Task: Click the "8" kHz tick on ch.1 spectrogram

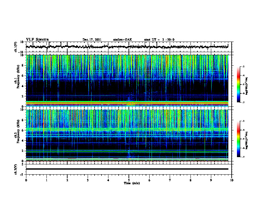Action: coord(23,65)
